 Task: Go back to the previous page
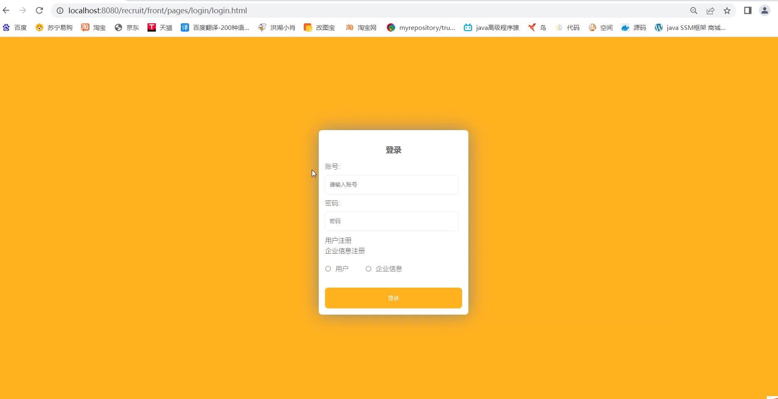pos(6,10)
